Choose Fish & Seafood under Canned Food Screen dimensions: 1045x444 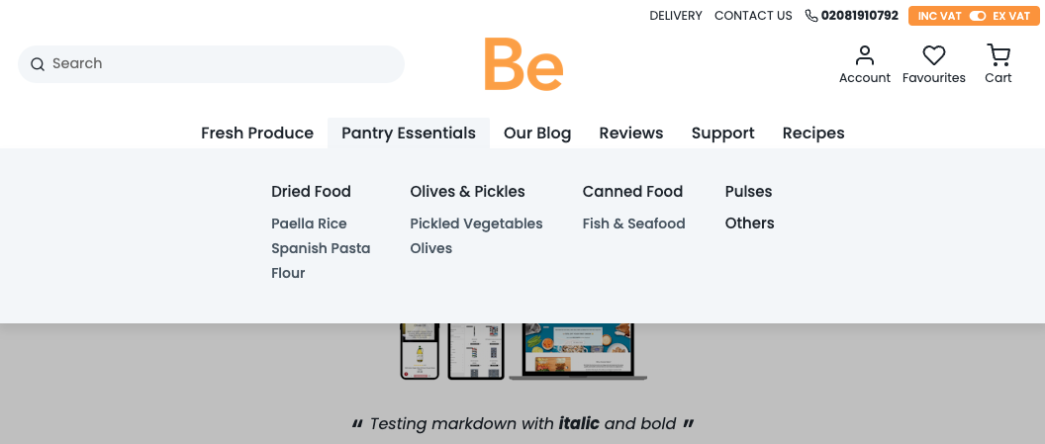pyautogui.click(x=633, y=223)
